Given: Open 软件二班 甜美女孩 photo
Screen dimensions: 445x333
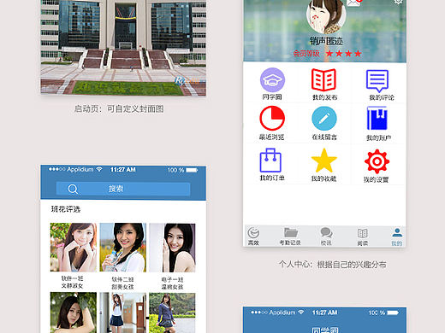Looking at the screenshot, I should tap(123, 247).
